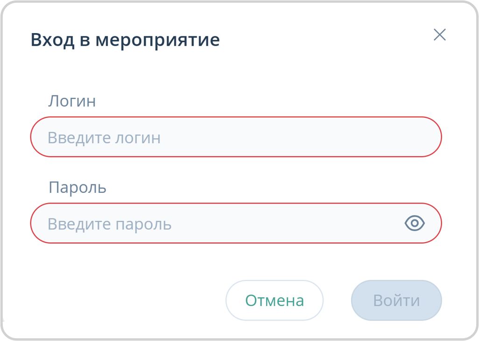The width and height of the screenshot is (479, 341).
Task: Submit credentials via the disabled 'Войти' button
Action: click(x=396, y=300)
